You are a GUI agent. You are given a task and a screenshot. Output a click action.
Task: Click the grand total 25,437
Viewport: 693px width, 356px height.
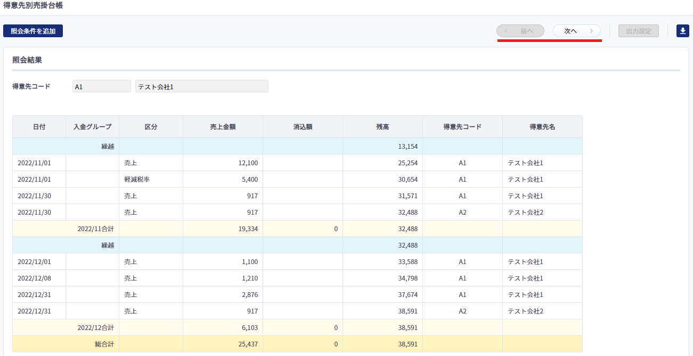tap(248, 344)
